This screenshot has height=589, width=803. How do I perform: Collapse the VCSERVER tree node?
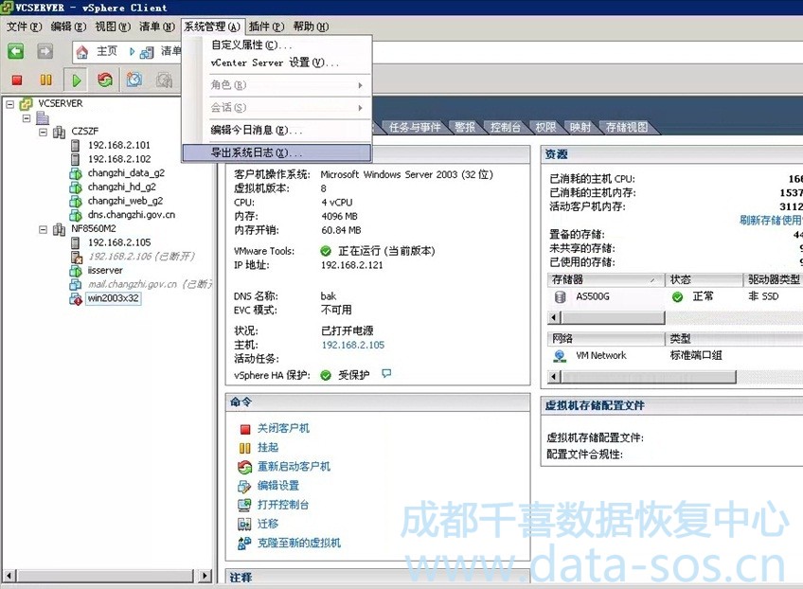[11, 103]
